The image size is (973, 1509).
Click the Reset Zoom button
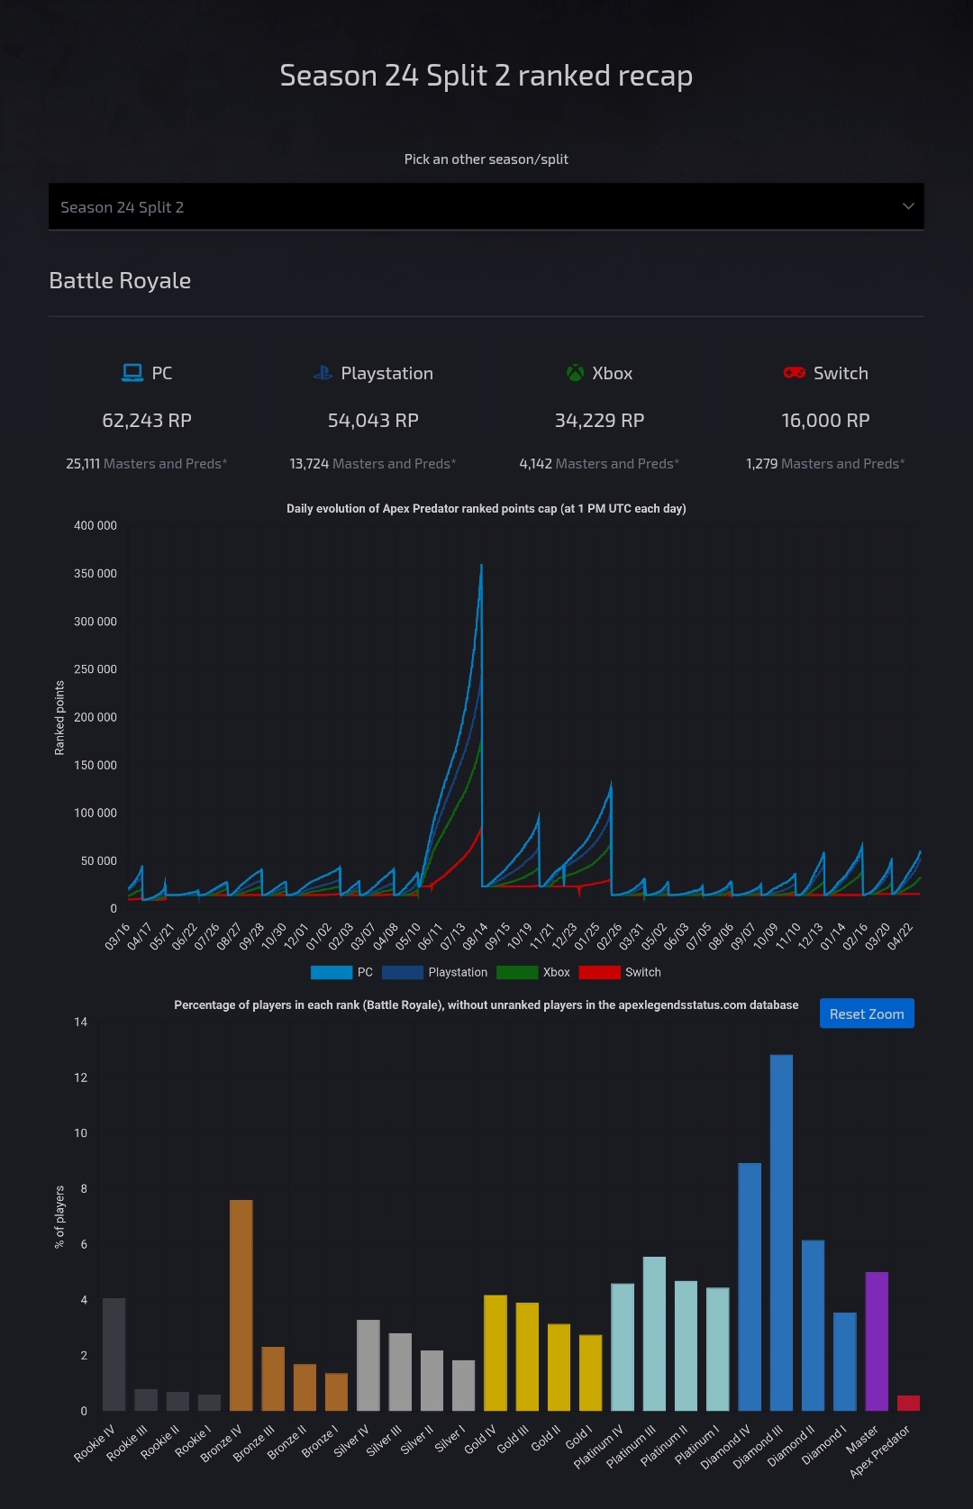[867, 1014]
